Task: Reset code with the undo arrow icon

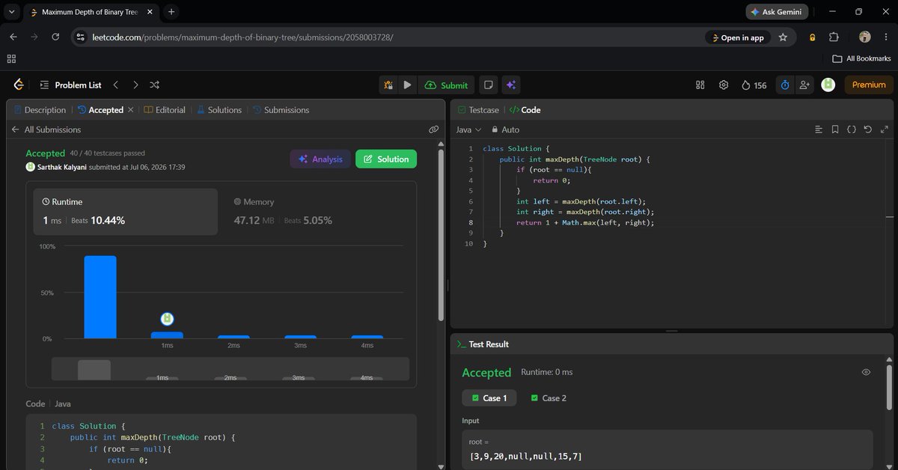Action: [x=867, y=129]
